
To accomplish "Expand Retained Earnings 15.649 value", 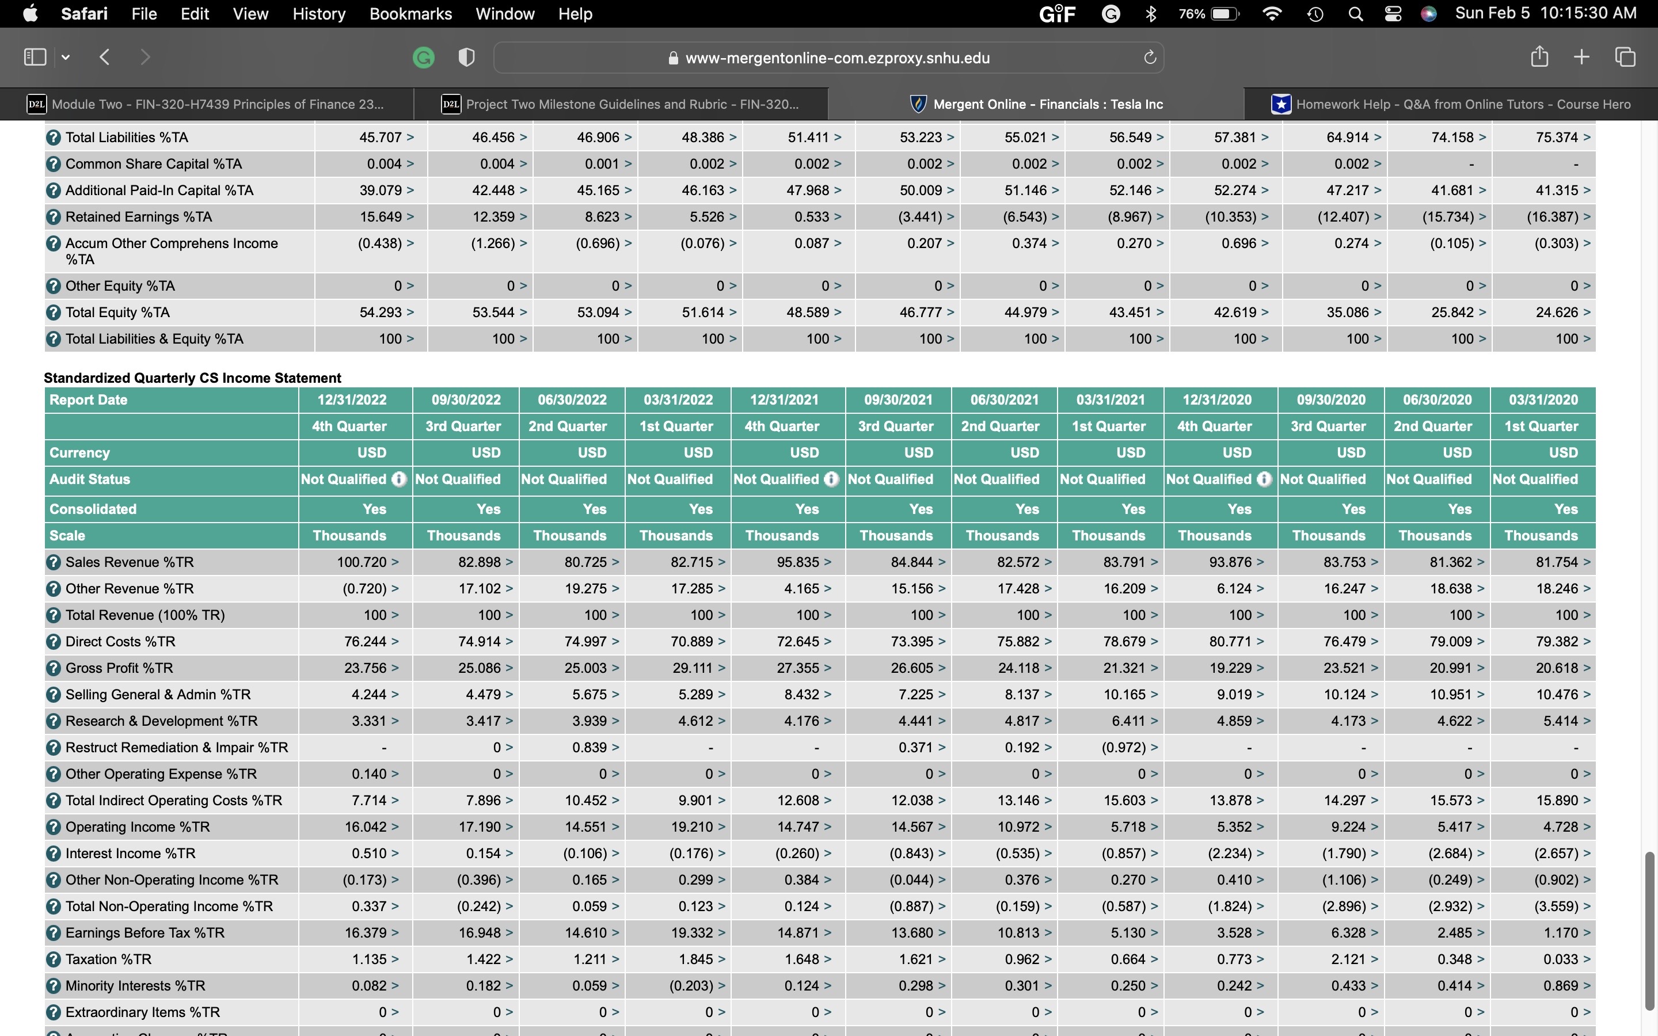I will pos(410,217).
